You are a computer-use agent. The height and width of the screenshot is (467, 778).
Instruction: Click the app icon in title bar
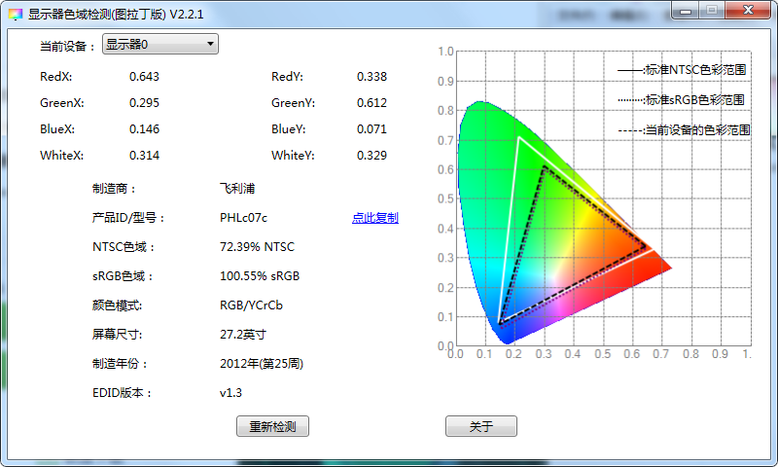point(15,12)
